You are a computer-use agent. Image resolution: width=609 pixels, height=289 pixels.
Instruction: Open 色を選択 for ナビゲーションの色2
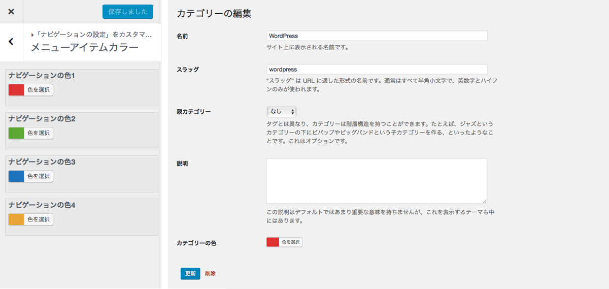click(39, 133)
